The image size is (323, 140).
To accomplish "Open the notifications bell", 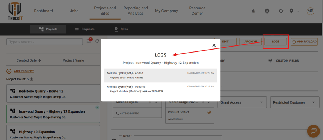I will [x=253, y=11].
